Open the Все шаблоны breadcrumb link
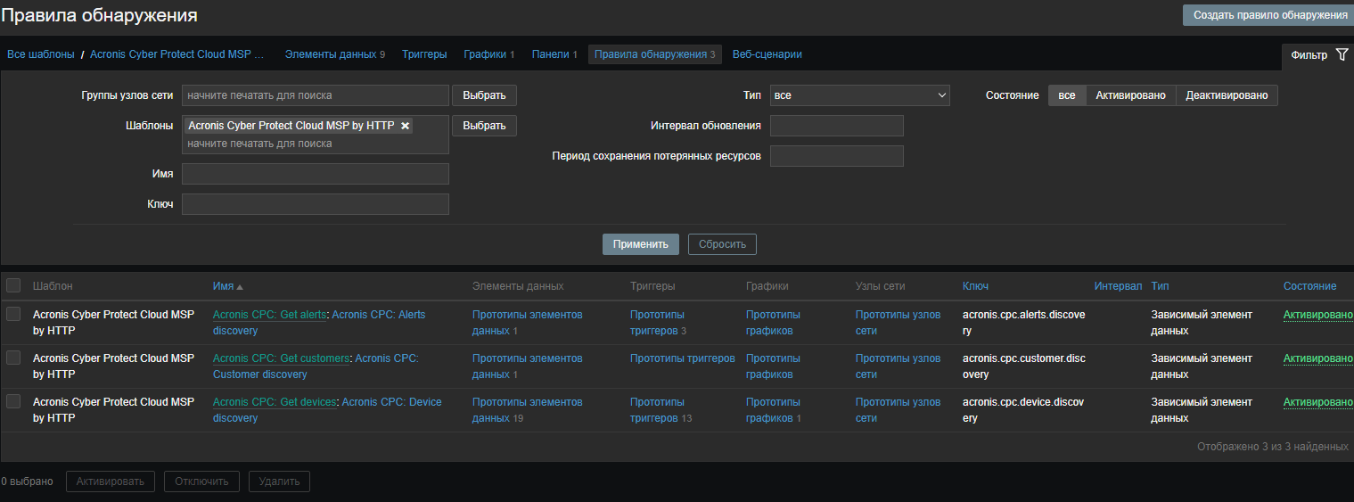1354x502 pixels. click(41, 54)
